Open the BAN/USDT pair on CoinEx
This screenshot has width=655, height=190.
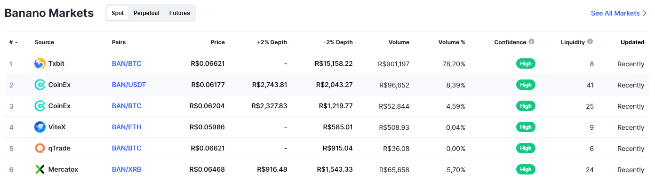pos(129,85)
